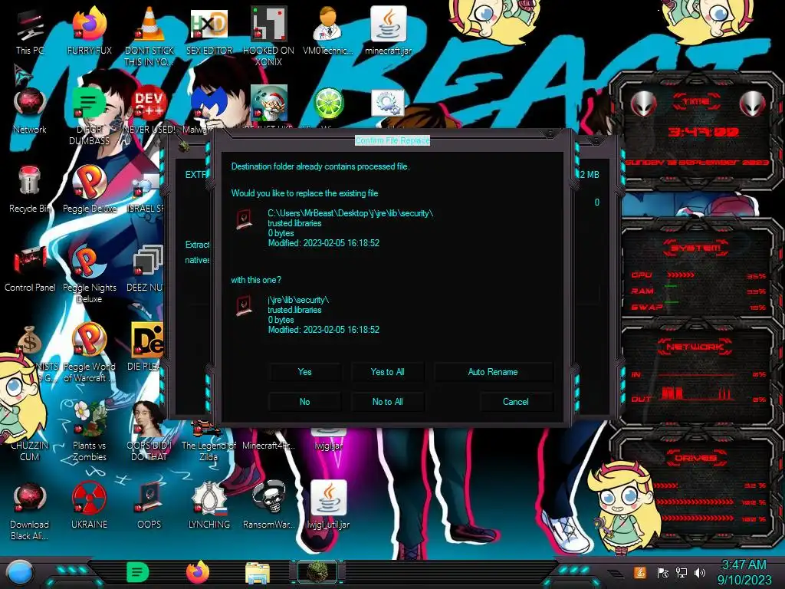The image size is (785, 589).
Task: Click the Confirm File Replace title
Action: [x=392, y=141]
